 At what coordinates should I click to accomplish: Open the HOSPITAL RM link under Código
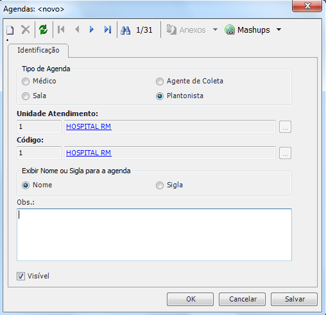point(89,153)
